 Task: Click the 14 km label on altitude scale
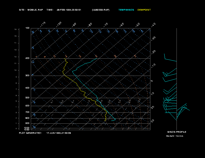coord(16,43)
